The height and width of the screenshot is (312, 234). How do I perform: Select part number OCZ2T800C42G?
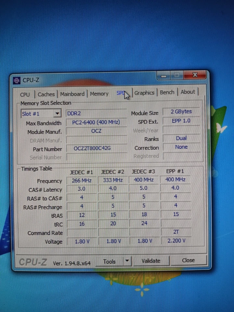point(96,148)
